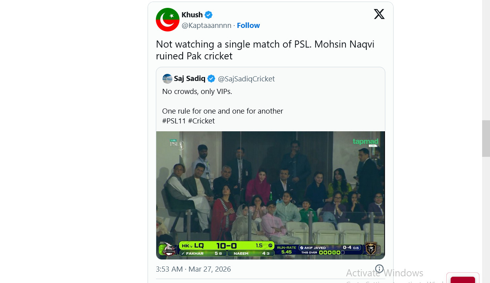This screenshot has height=283, width=490.
Task: Click the Khush display name
Action: [x=192, y=15]
